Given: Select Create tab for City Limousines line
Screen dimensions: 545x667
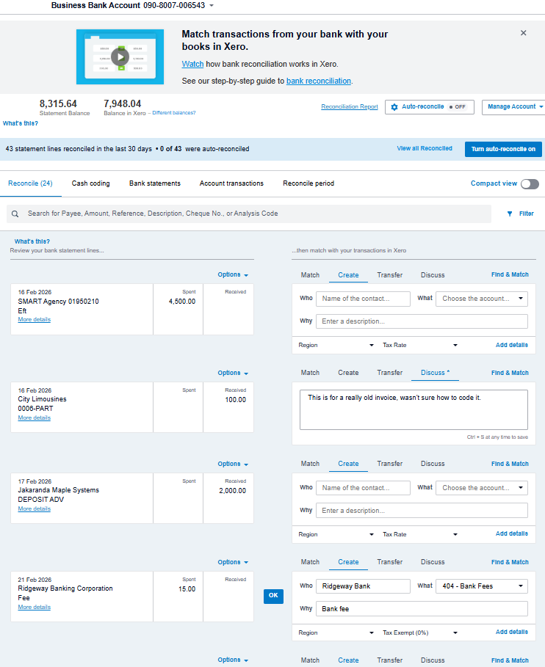Looking at the screenshot, I should coord(348,373).
